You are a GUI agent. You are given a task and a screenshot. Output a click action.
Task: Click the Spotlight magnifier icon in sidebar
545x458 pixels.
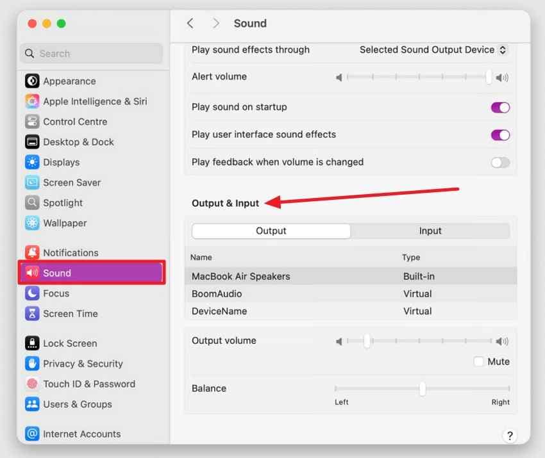coord(32,203)
